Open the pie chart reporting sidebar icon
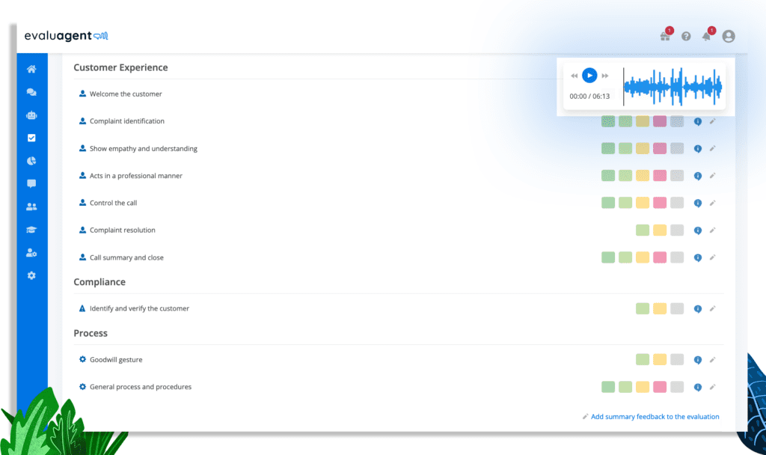 pos(31,161)
